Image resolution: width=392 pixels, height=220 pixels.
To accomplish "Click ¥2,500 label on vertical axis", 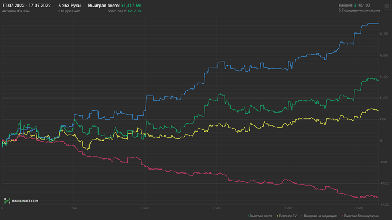I will point(384,34).
